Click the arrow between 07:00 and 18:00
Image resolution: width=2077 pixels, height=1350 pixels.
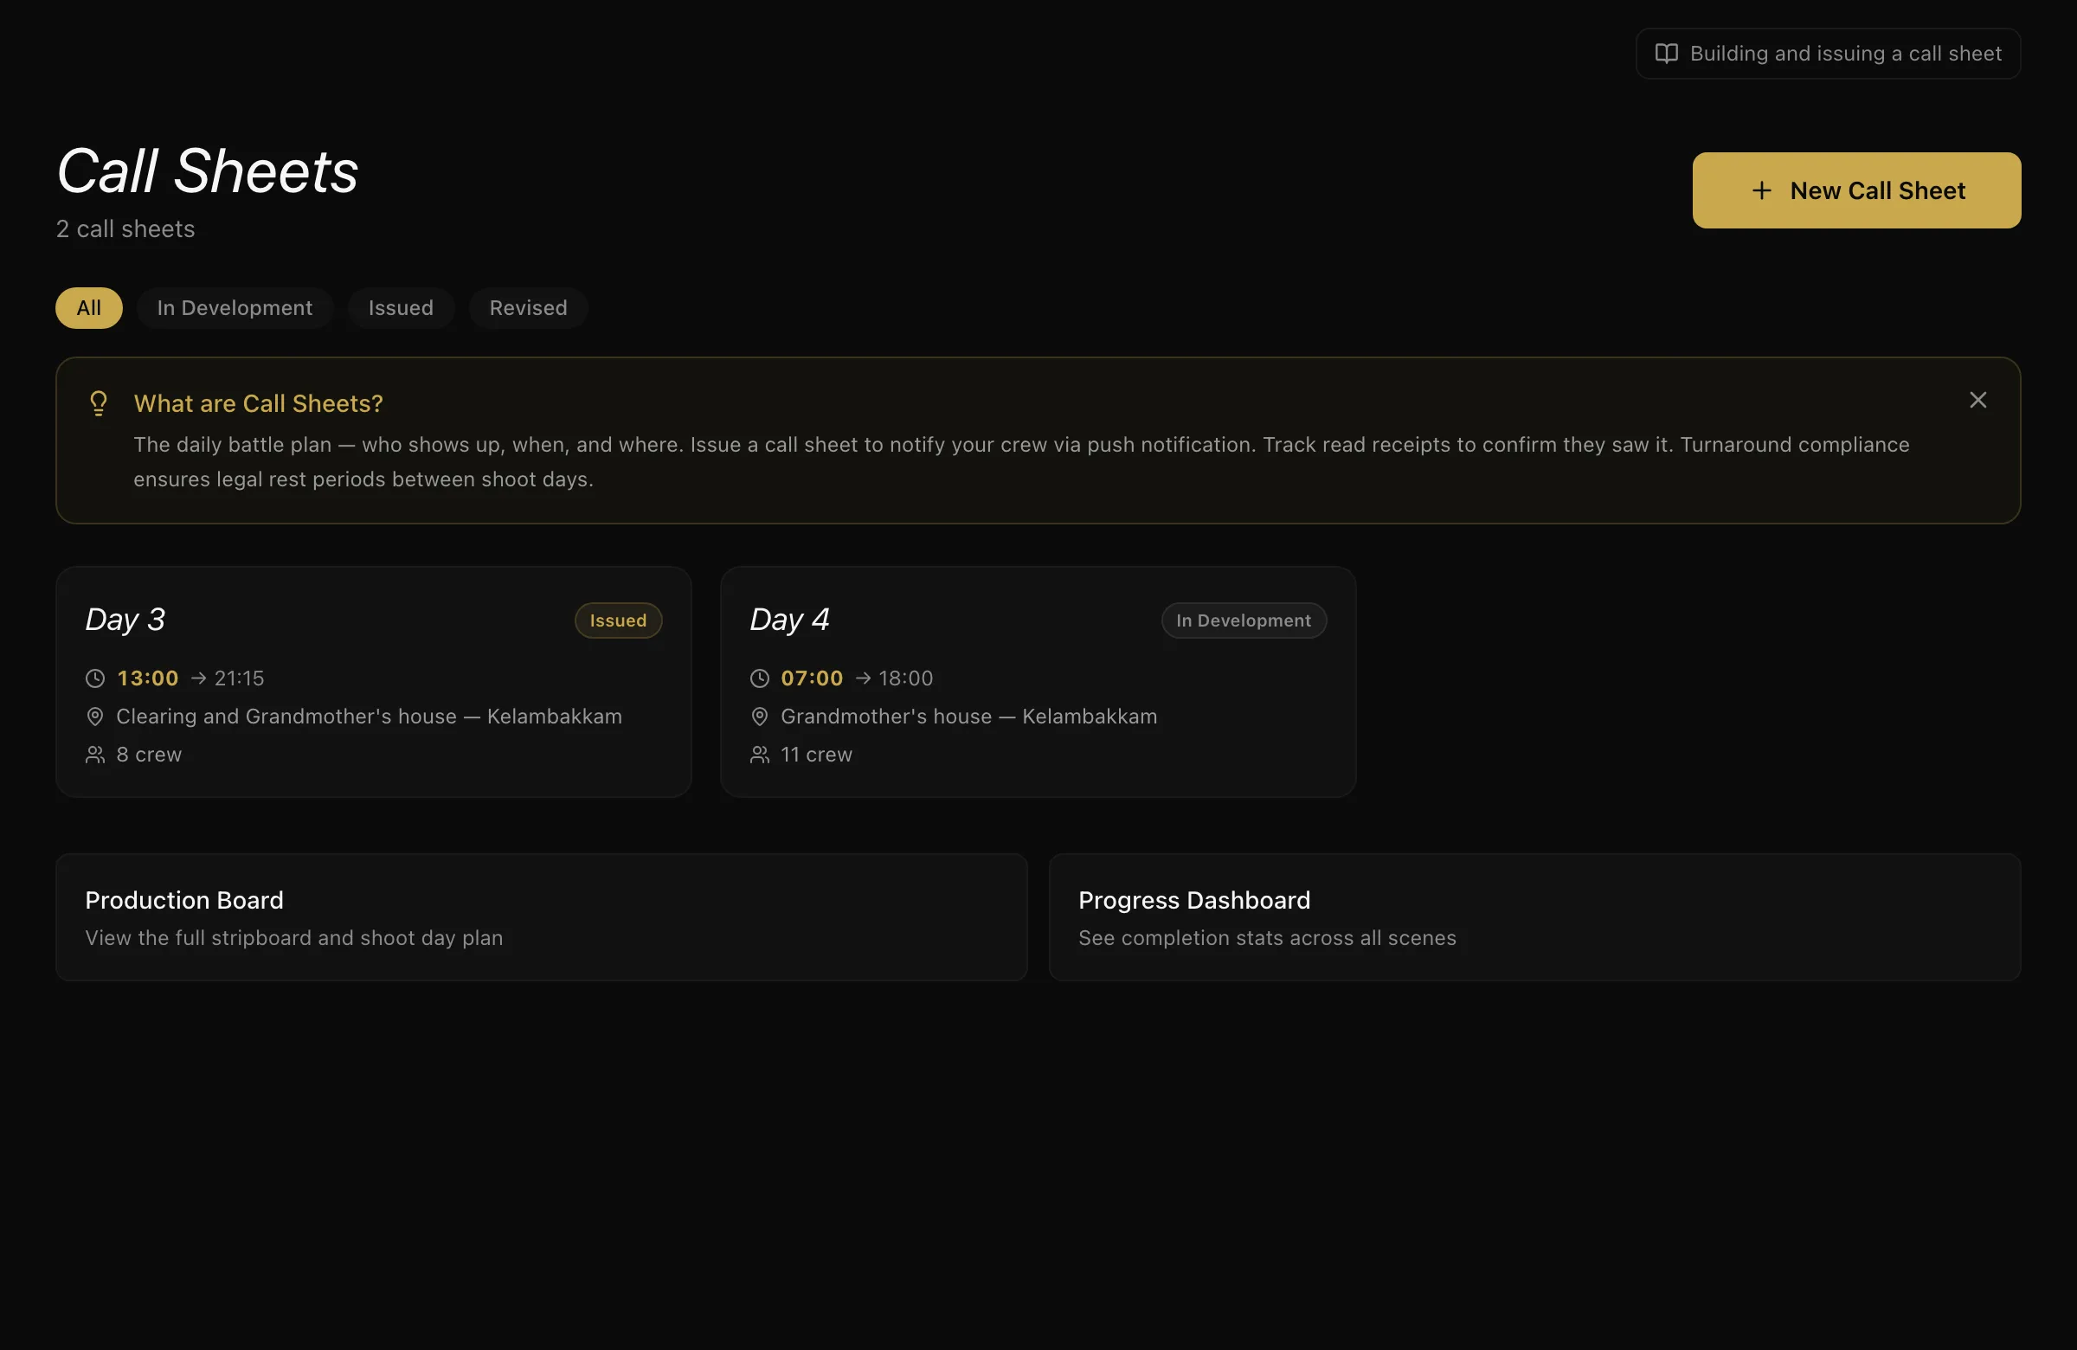click(862, 678)
